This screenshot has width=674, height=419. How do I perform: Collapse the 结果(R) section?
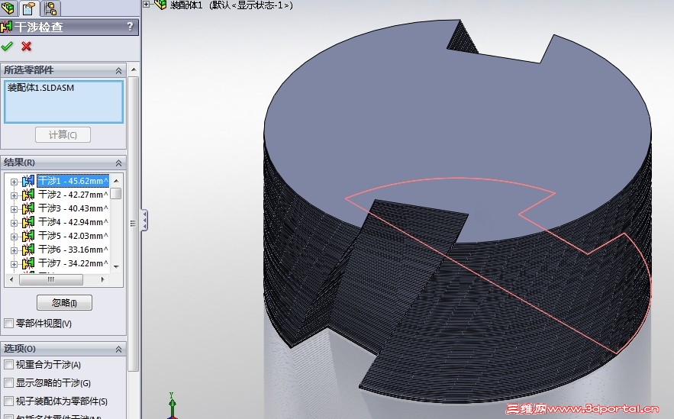click(x=118, y=163)
